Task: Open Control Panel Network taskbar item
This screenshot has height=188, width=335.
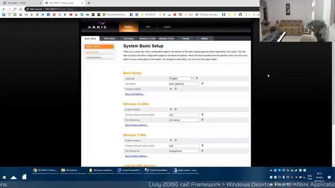Action: coord(157,170)
